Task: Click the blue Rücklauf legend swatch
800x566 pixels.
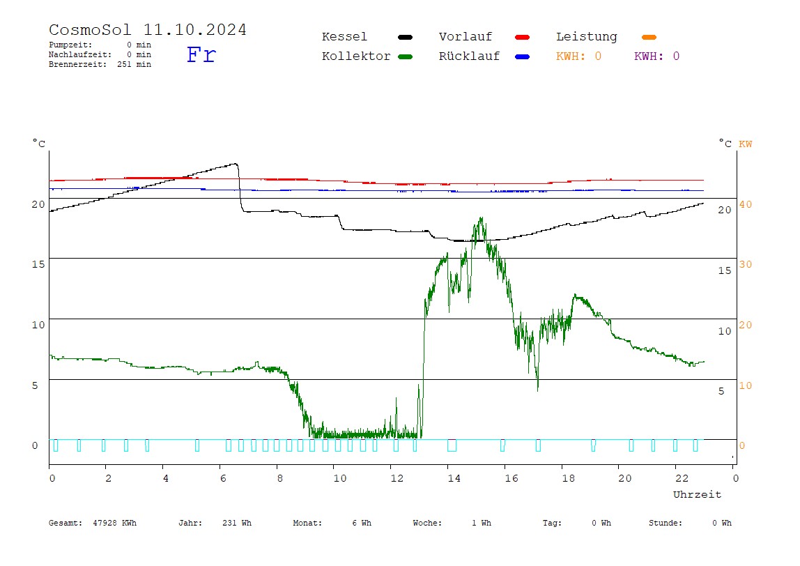Action: [x=523, y=56]
